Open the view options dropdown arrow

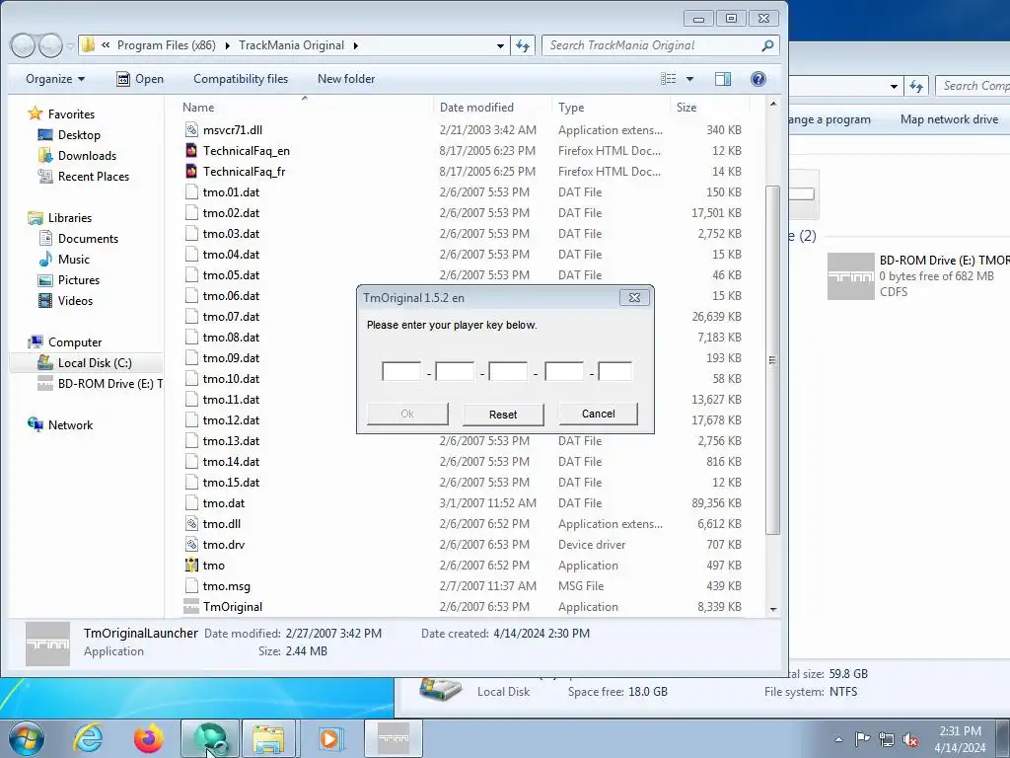689,79
